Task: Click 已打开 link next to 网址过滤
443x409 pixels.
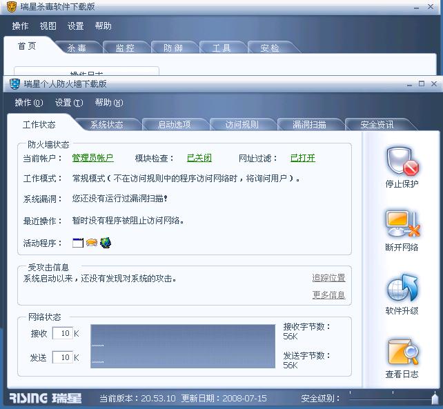Action: point(303,158)
